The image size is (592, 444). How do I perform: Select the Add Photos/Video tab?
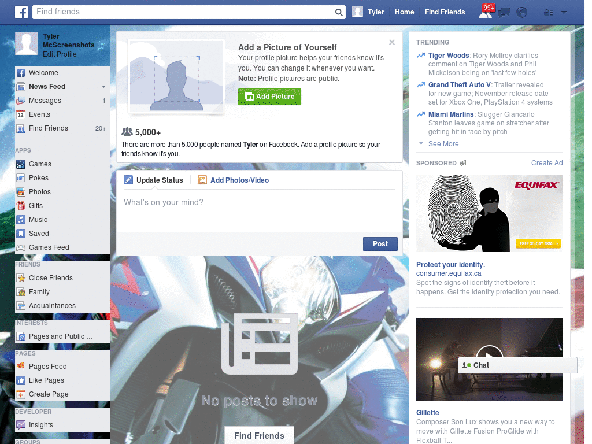click(234, 180)
